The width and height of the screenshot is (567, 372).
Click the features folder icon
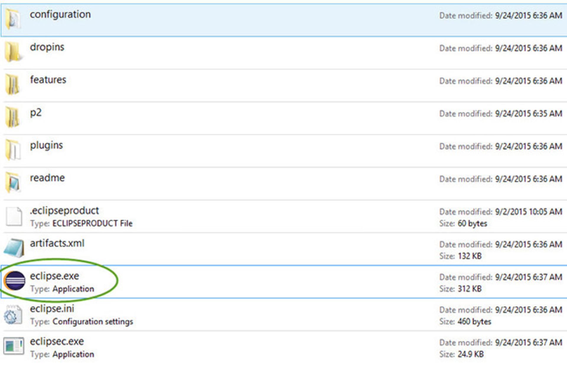click(x=12, y=84)
